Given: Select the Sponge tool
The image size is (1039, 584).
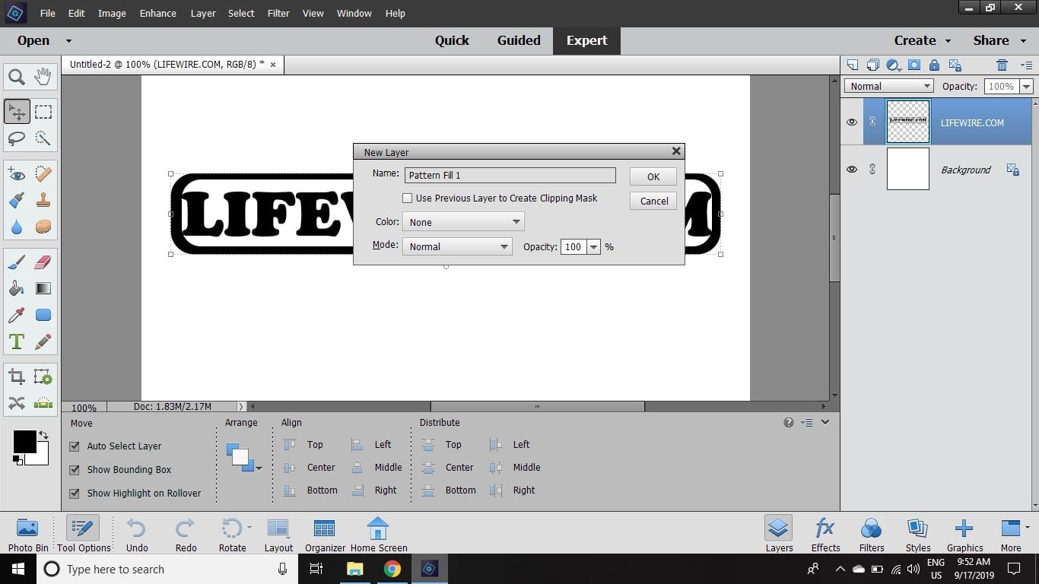Looking at the screenshot, I should pyautogui.click(x=43, y=227).
